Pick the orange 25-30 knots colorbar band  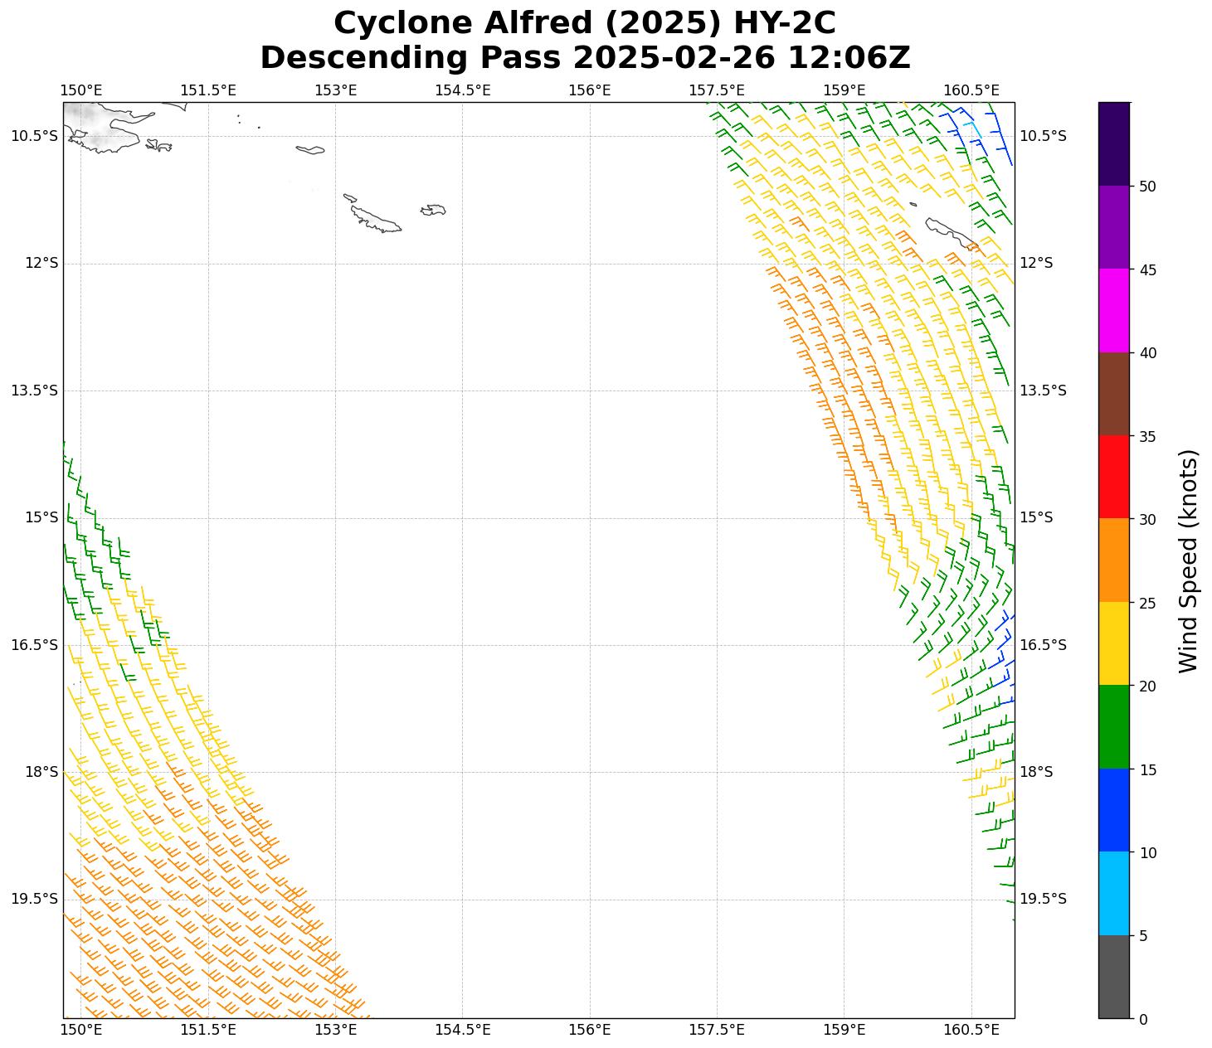[x=1113, y=560]
